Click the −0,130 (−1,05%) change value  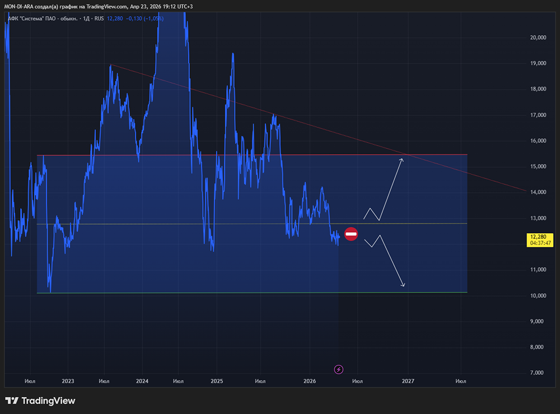point(144,18)
